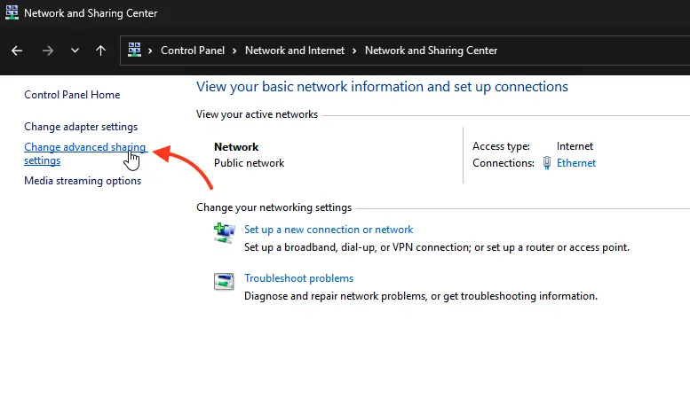This screenshot has width=690, height=398.
Task: Click the new connection setup icon
Action: point(224,233)
